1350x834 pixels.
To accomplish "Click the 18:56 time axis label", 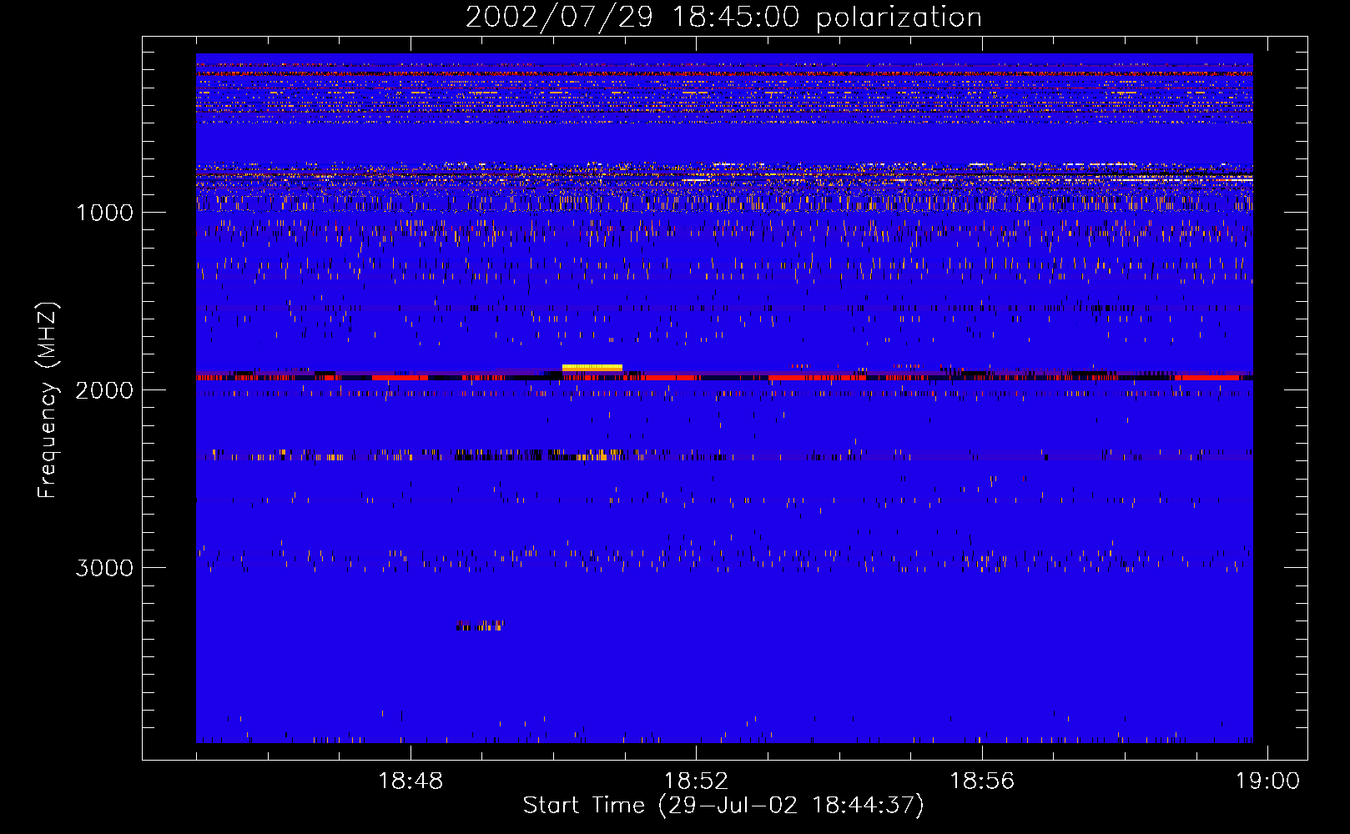I will click(x=982, y=781).
